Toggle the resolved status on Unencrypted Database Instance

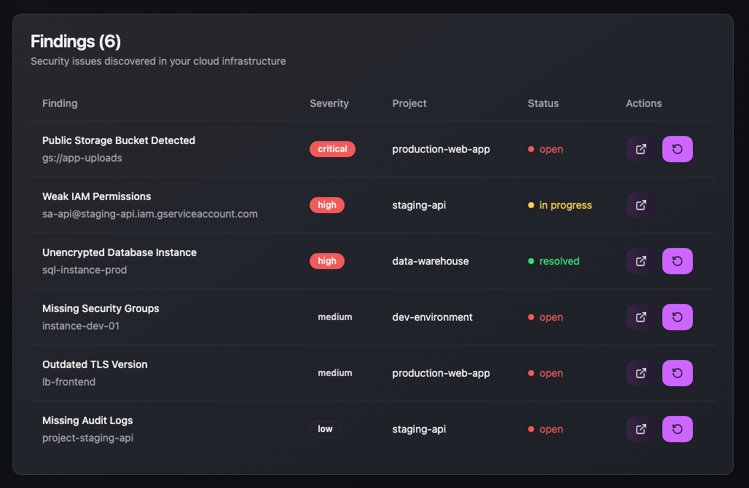[554, 260]
